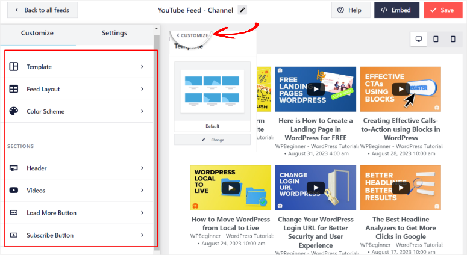This screenshot has width=467, height=255.
Task: Click the Subscribe Button label
Action: coord(50,235)
